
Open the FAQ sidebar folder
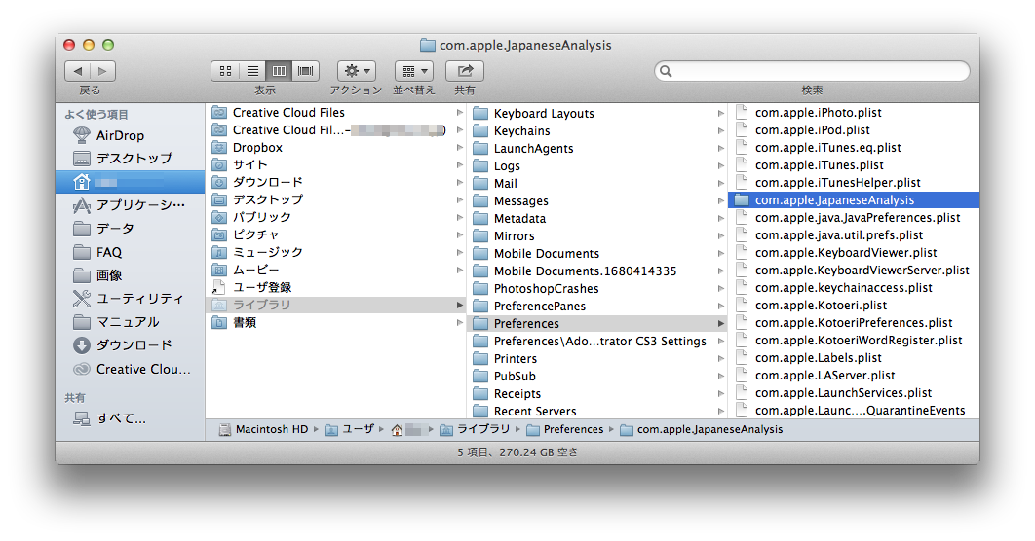point(130,252)
